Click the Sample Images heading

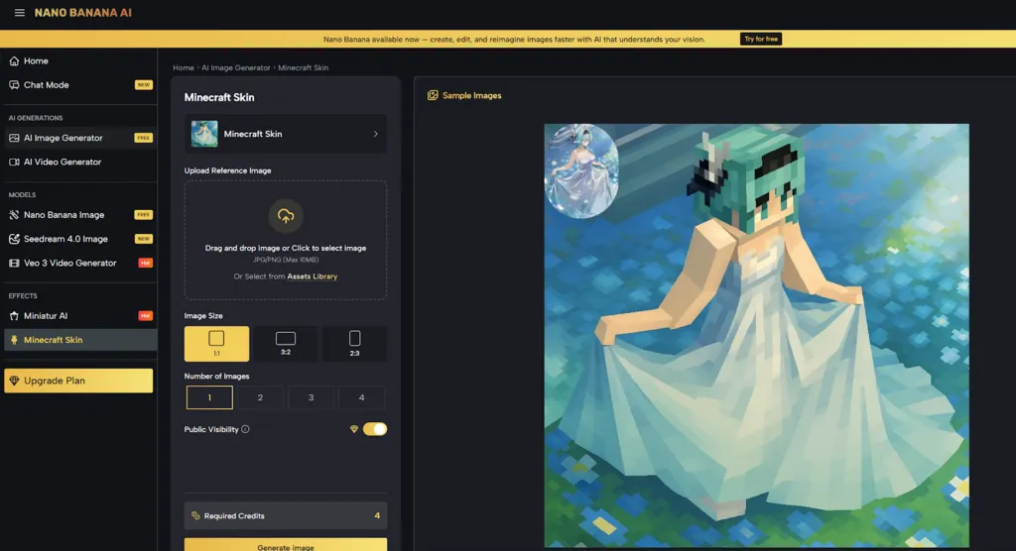pos(471,95)
